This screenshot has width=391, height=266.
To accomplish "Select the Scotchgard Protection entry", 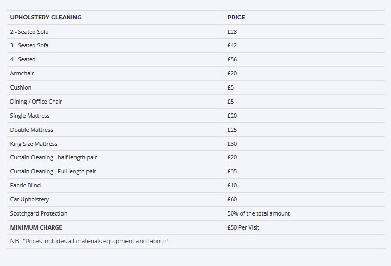I will click(39, 214).
